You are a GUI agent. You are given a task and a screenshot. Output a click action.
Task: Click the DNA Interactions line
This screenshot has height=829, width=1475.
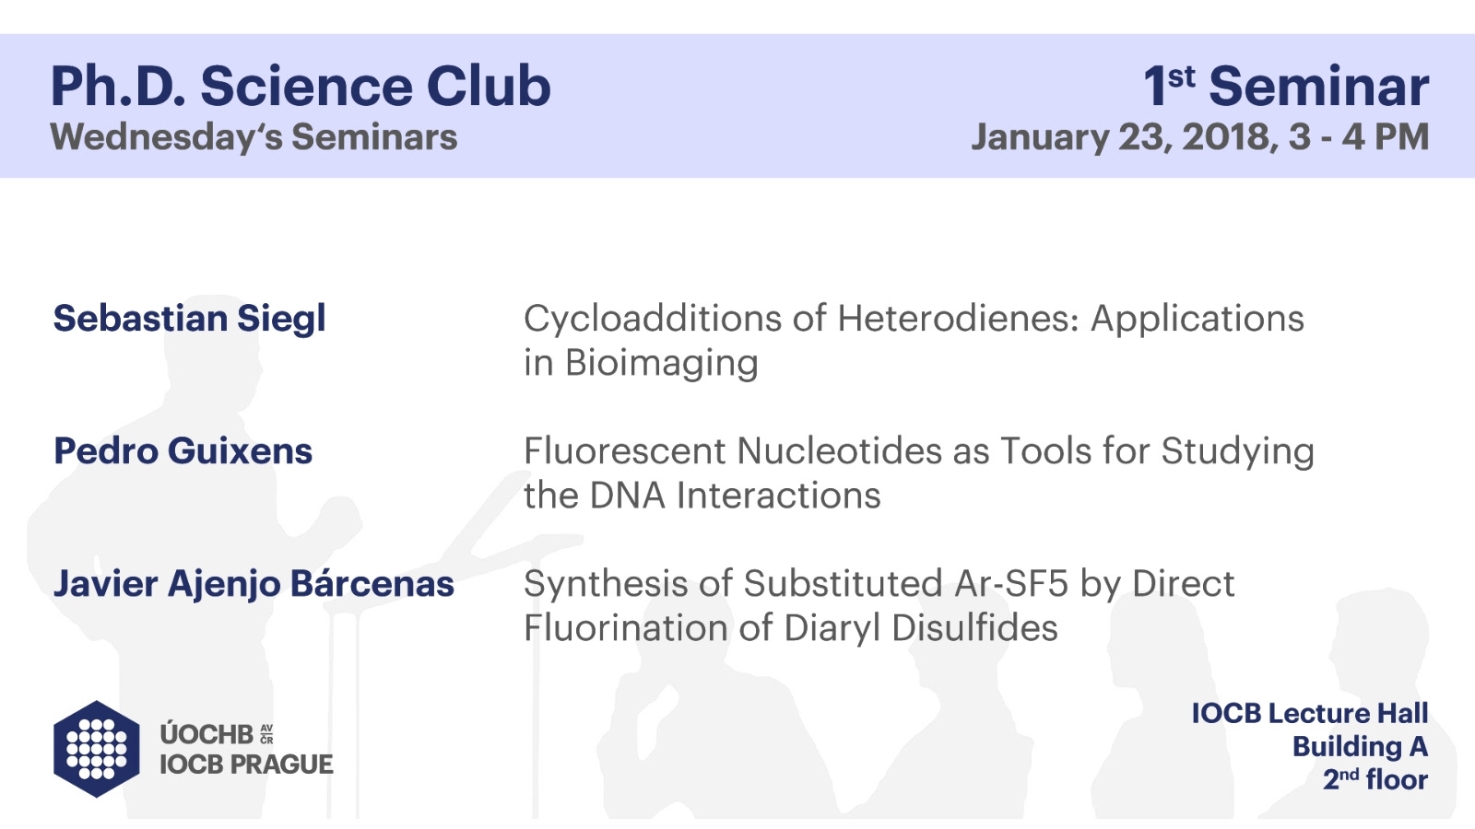click(x=702, y=496)
